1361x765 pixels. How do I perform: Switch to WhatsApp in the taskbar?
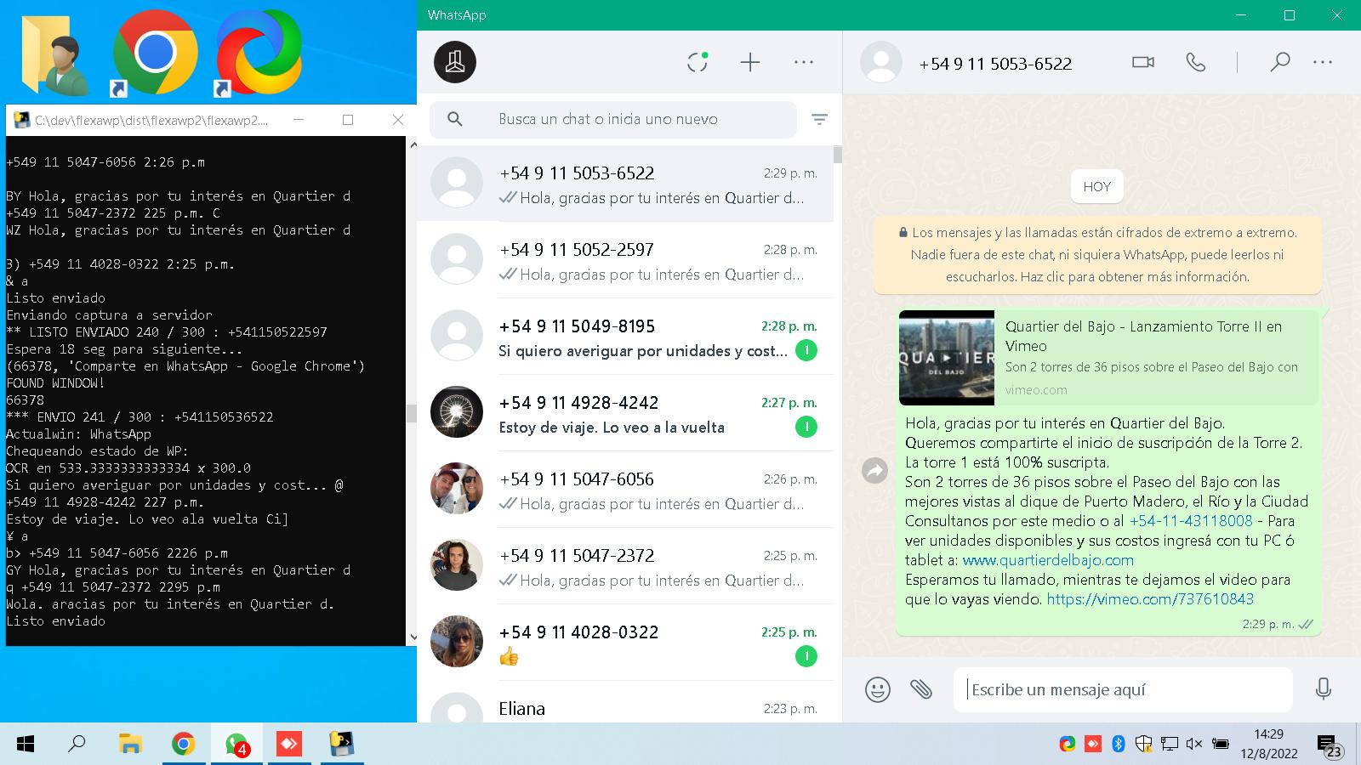pos(236,745)
